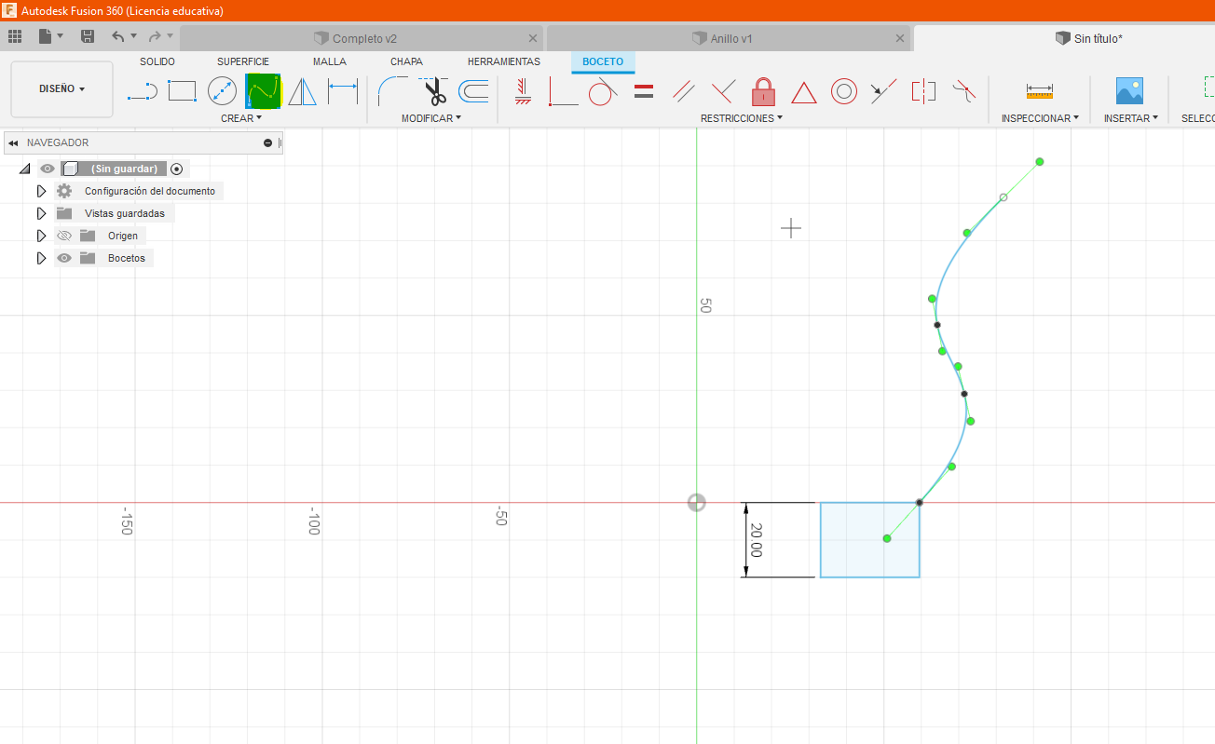
Task: Switch to the SOLIDO ribbon tab
Action: [157, 61]
